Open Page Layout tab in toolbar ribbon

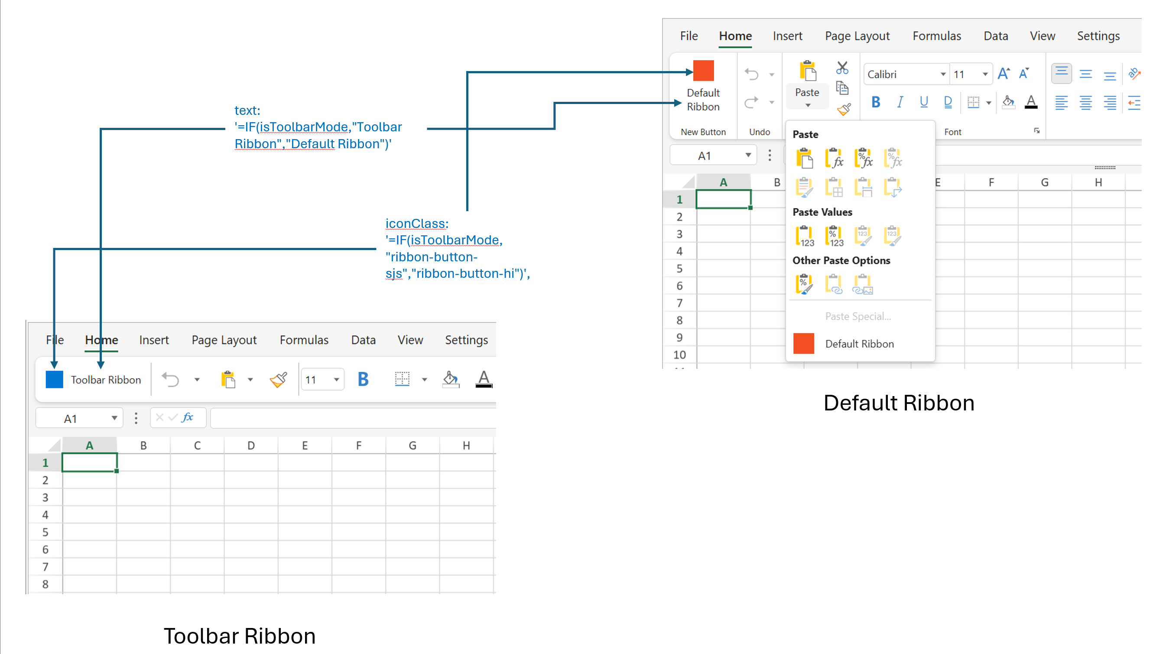click(224, 340)
